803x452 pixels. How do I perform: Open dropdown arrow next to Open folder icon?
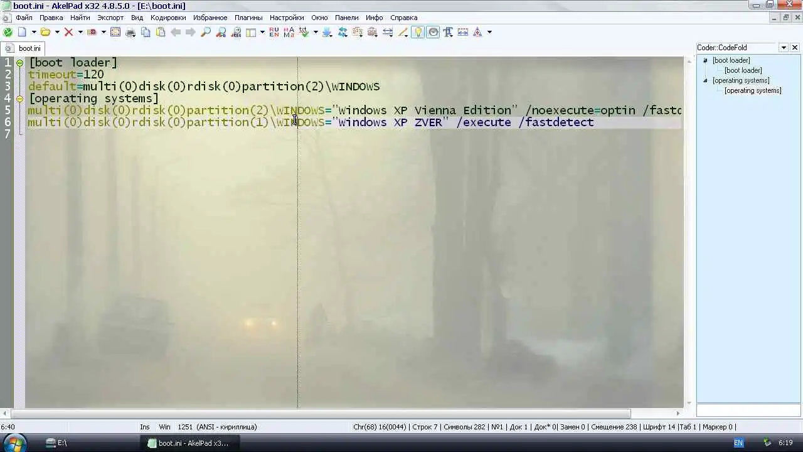click(x=57, y=32)
